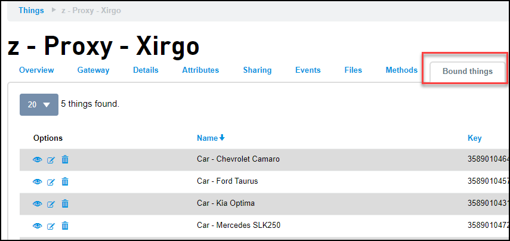Edit the Kia Optima thing
The width and height of the screenshot is (510, 241).
(x=51, y=204)
